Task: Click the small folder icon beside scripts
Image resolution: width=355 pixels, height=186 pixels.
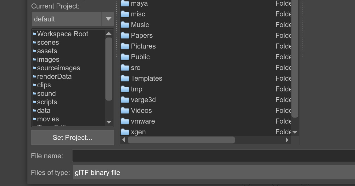Action: click(34, 102)
